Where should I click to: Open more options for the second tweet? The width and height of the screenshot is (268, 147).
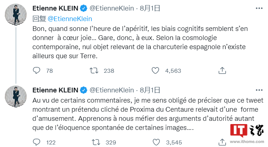(x=259, y=90)
